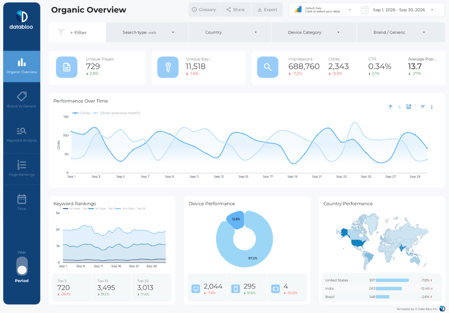Click Performance Over Time title
Image resolution: width=449 pixels, height=313 pixels.
[x=81, y=101]
